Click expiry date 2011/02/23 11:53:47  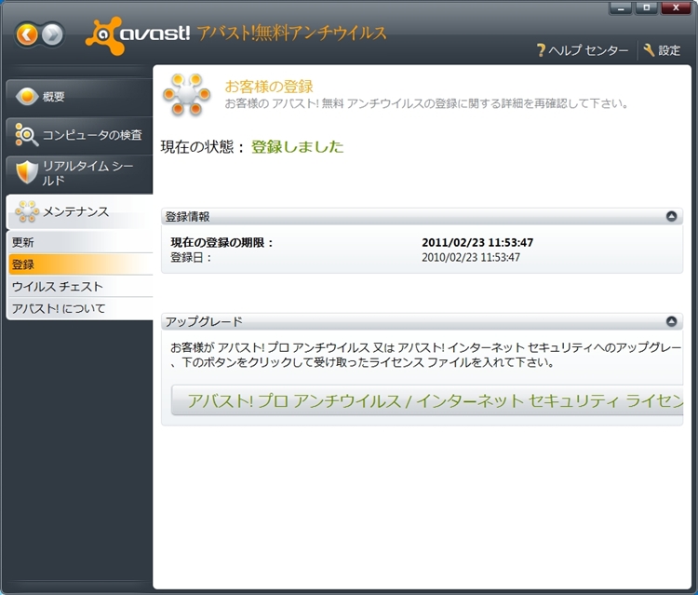477,242
